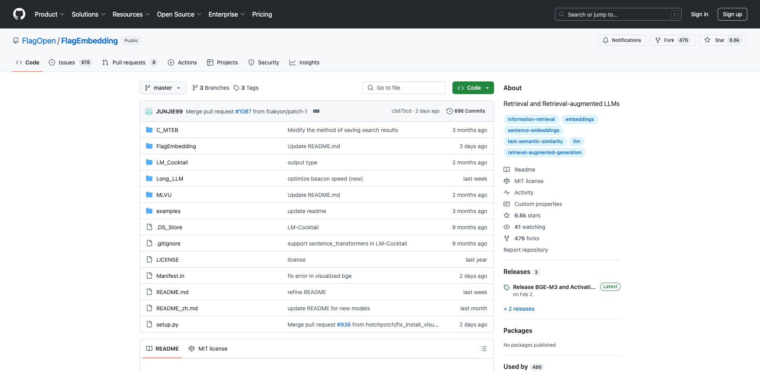Open commit hash c5d73cd
Image resolution: width=760 pixels, height=372 pixels.
[401, 111]
